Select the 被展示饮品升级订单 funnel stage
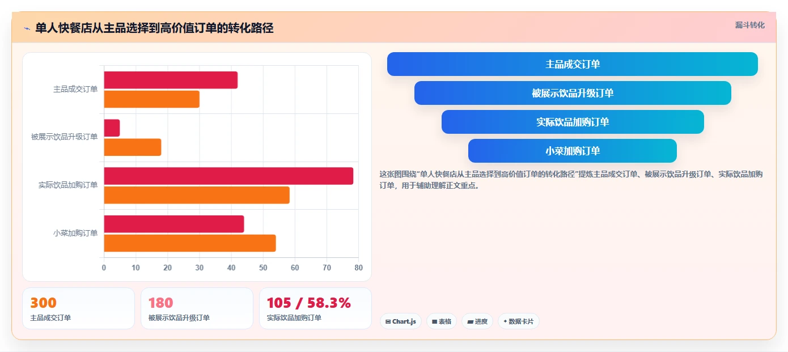Image resolution: width=788 pixels, height=352 pixels. tap(573, 93)
